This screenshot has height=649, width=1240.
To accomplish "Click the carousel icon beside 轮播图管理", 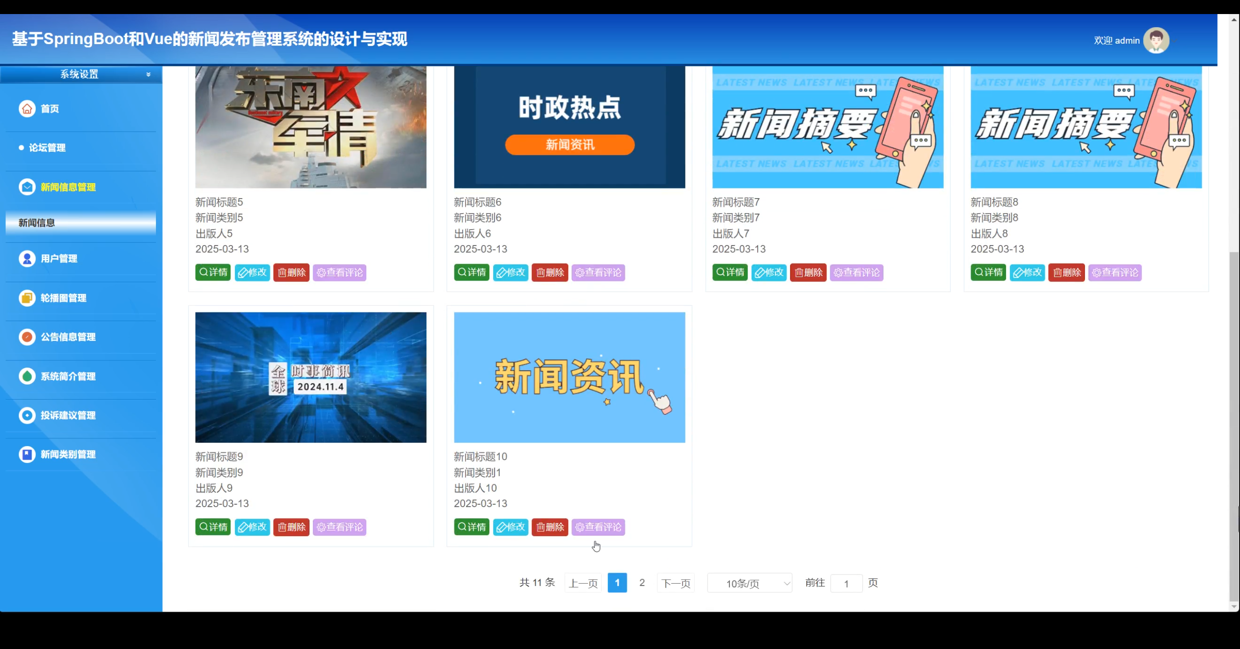I will click(27, 298).
